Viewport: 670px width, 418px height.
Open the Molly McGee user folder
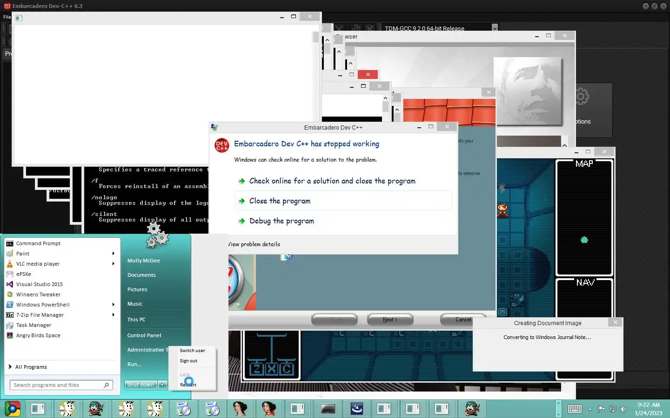pos(143,261)
